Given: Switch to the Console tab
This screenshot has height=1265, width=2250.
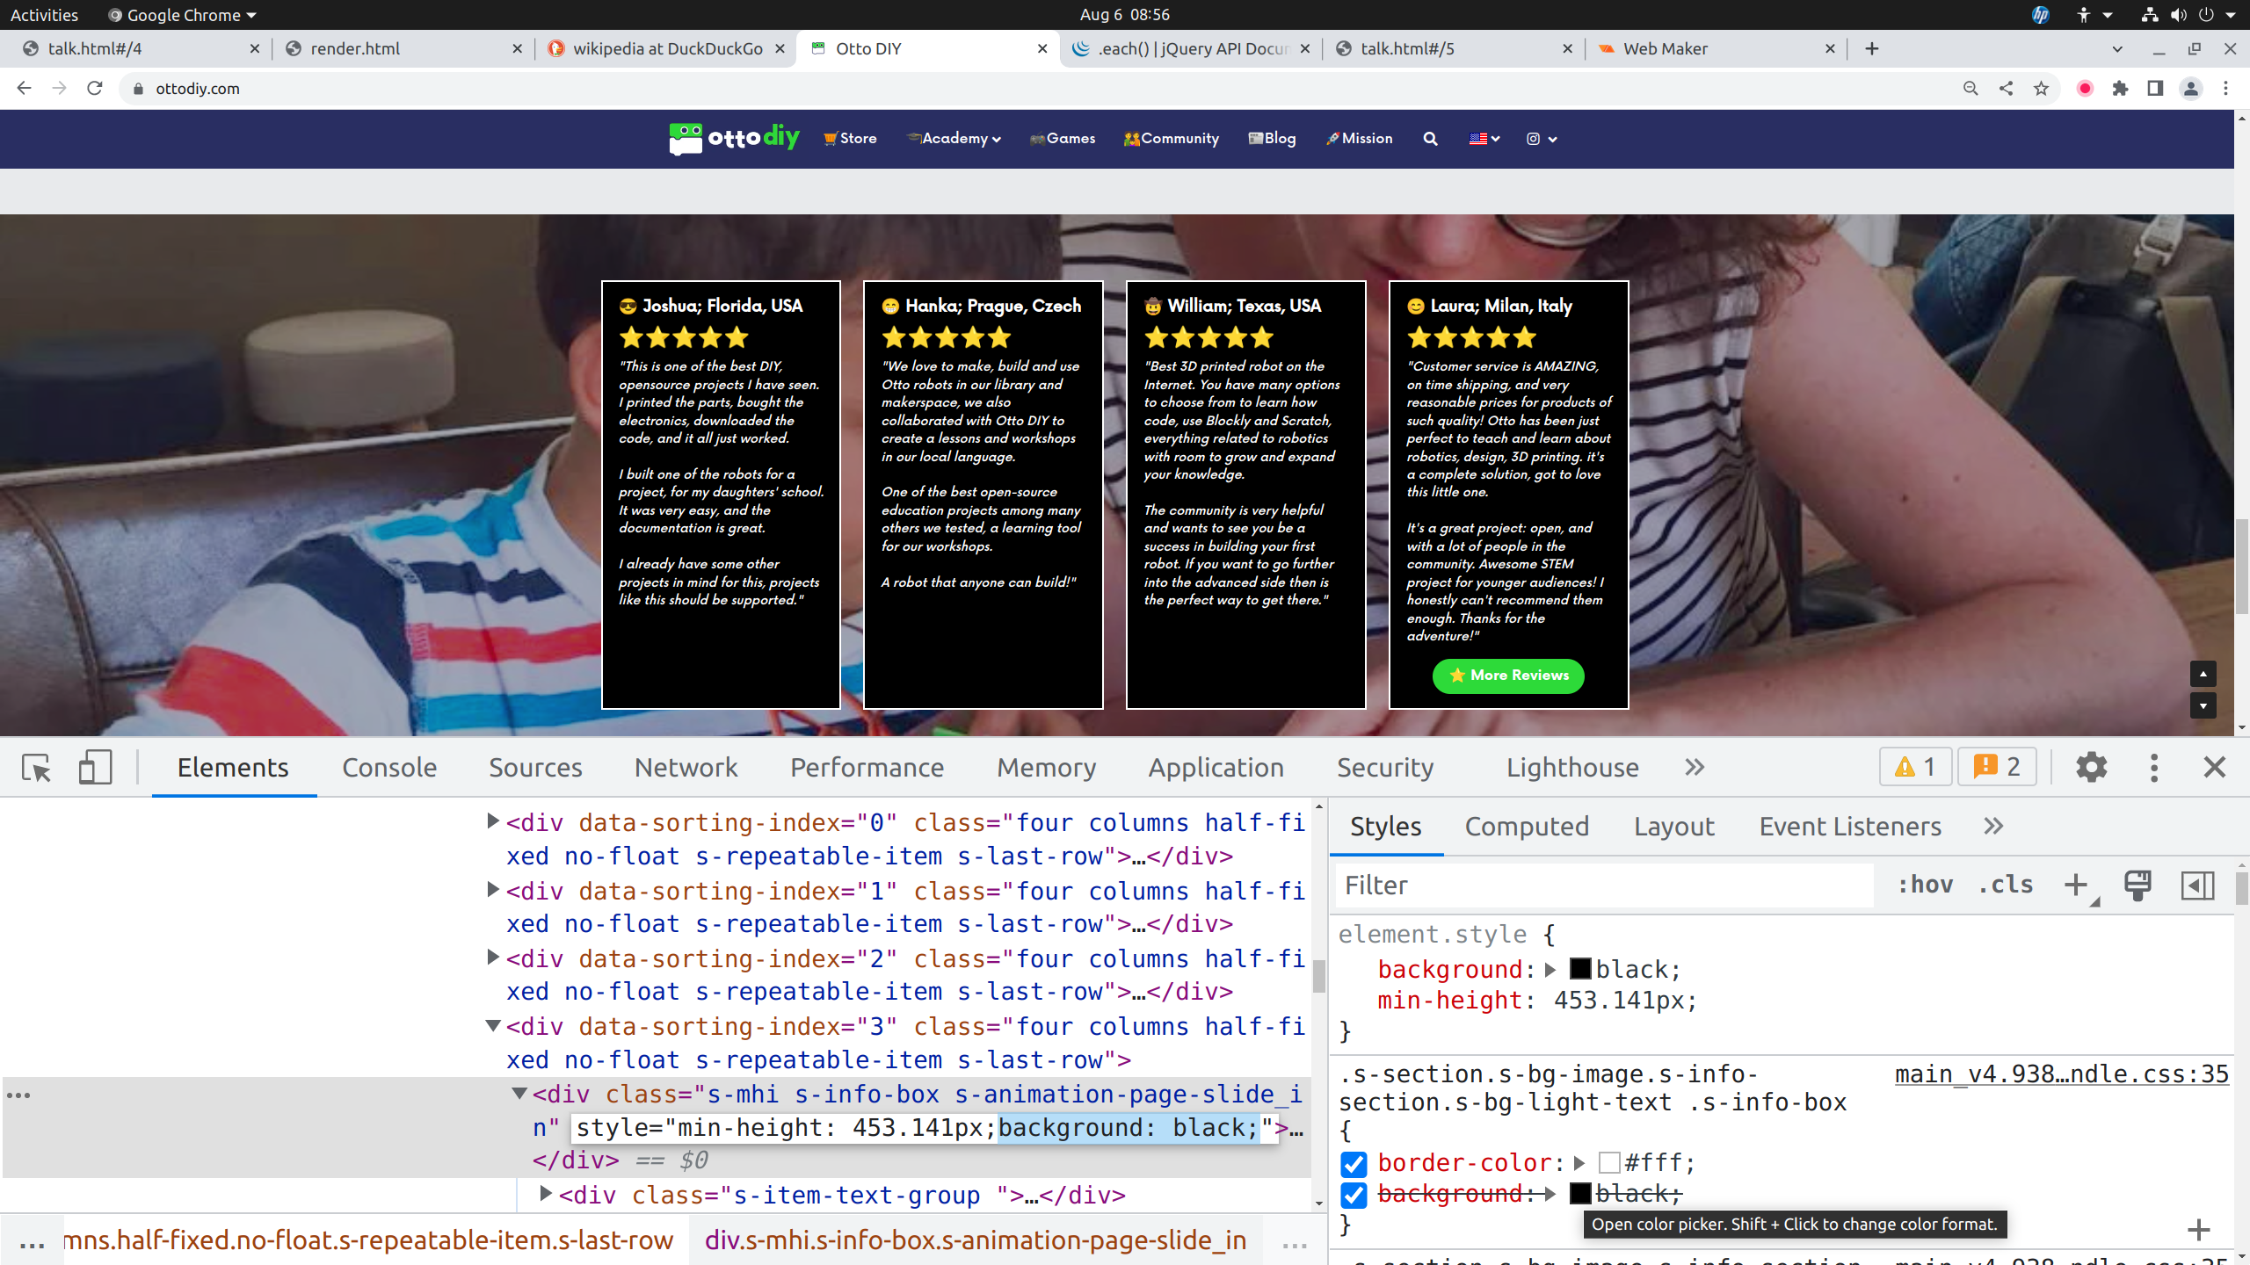Looking at the screenshot, I should click(x=389, y=768).
